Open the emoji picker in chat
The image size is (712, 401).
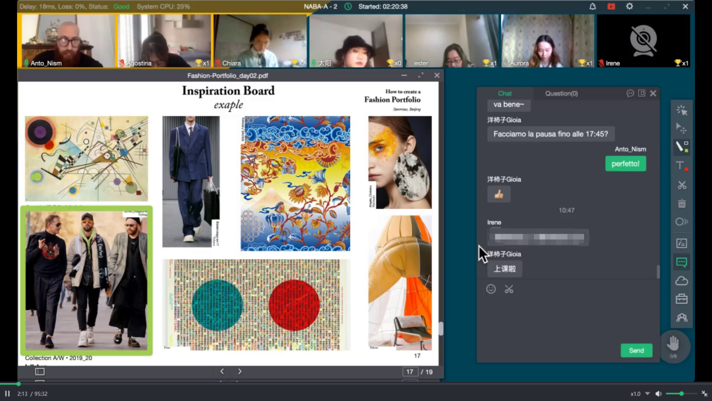click(x=491, y=289)
